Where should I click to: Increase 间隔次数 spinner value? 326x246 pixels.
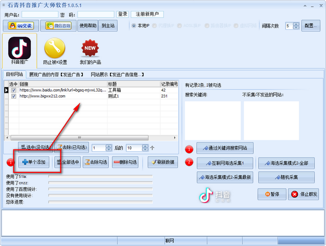296,24
